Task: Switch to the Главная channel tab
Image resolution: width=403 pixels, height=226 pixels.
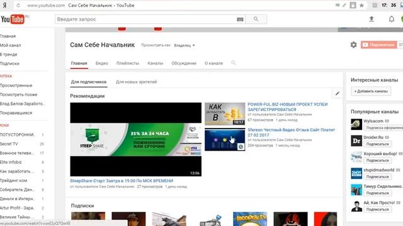Action: click(79, 63)
